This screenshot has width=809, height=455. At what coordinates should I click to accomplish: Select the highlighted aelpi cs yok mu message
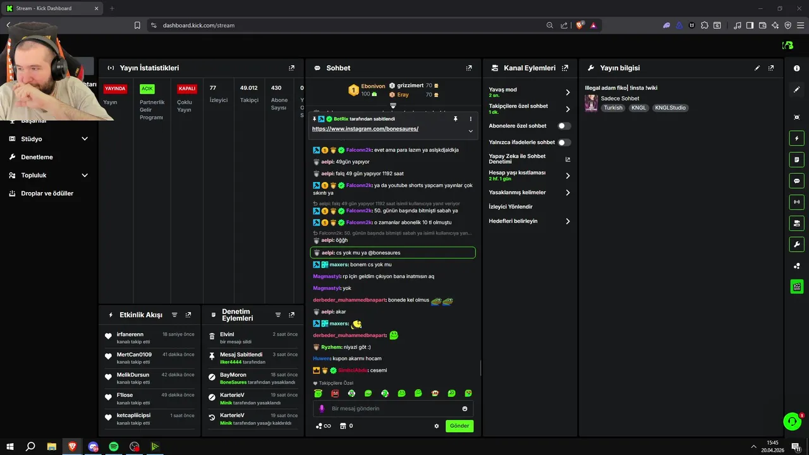coord(392,253)
